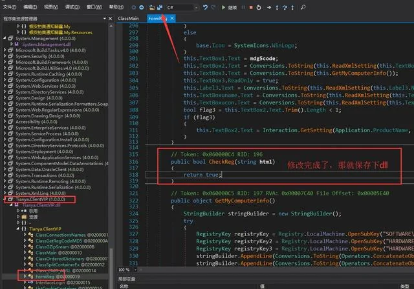The height and width of the screenshot is (289, 414).
Task: Click the save all icon in the toolbar
Action: click(160, 7)
